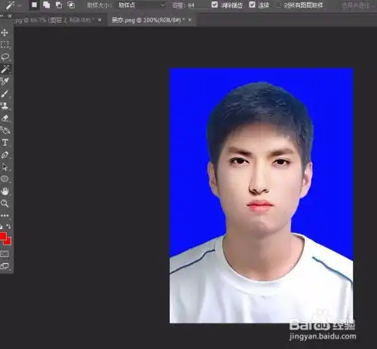Select the Move tool
The height and width of the screenshot is (349, 377).
(5, 32)
